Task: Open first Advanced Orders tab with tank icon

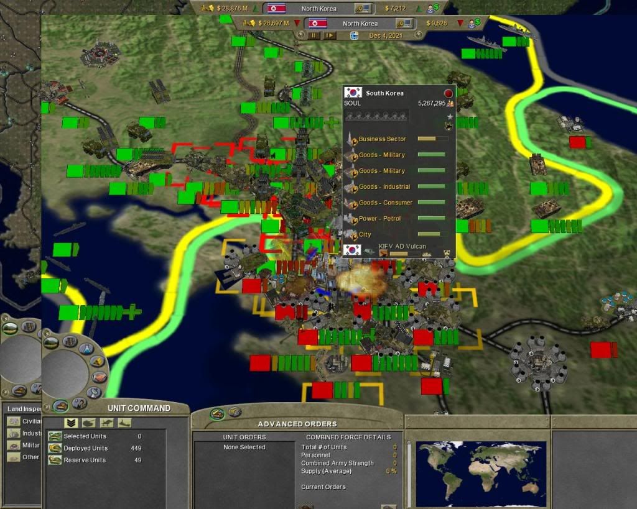Action: 217,414
